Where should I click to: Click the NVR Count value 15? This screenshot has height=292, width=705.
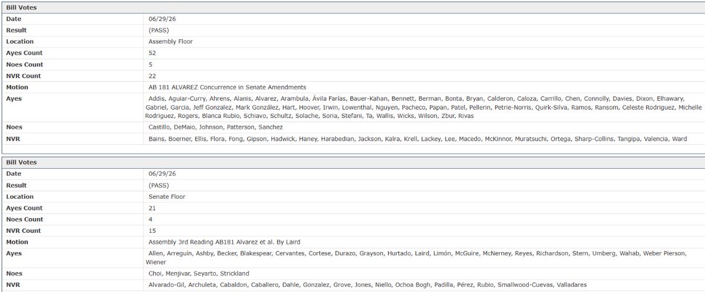[152, 230]
